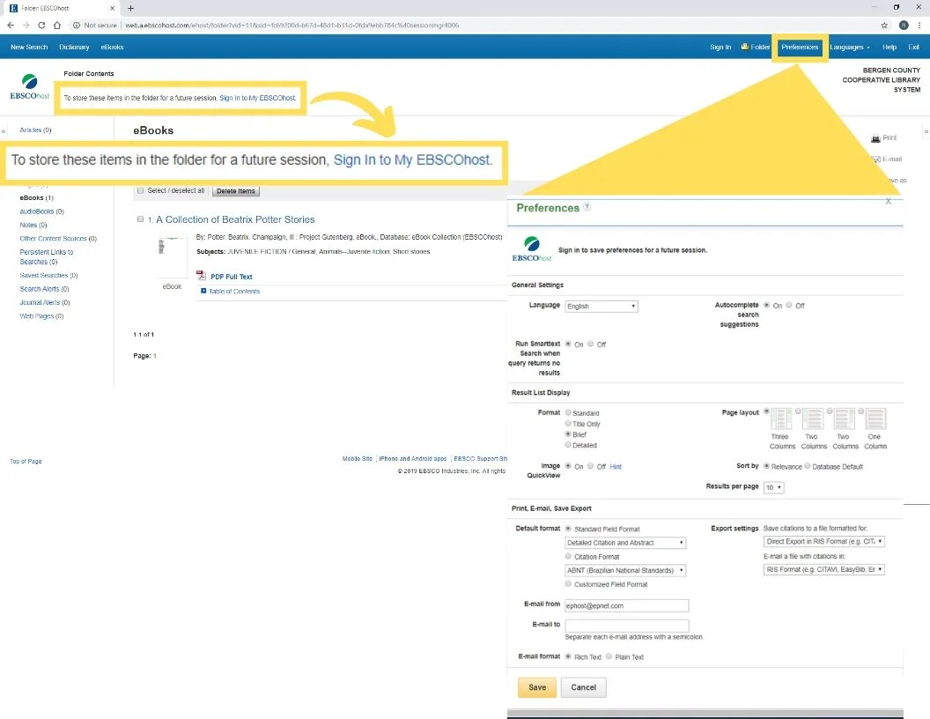This screenshot has height=719, width=930.
Task: Select the One Column layout icon
Action: coord(875,419)
